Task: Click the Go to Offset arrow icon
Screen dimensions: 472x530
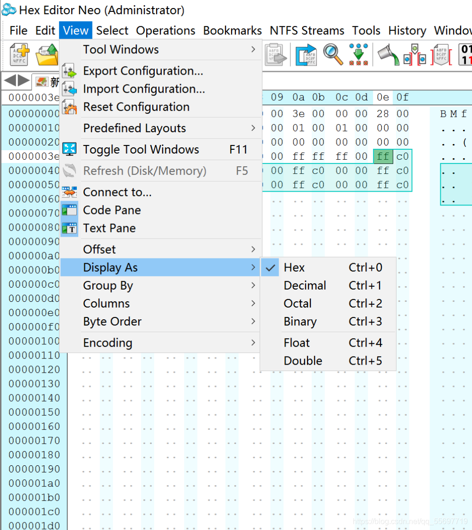Action: (306, 55)
